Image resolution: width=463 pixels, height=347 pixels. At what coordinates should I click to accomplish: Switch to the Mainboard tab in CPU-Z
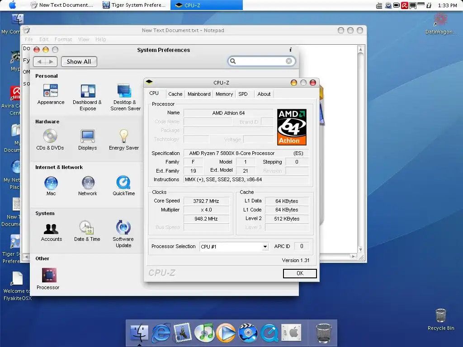pyautogui.click(x=199, y=94)
